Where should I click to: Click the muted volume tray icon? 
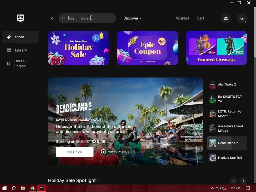[x=224, y=188]
